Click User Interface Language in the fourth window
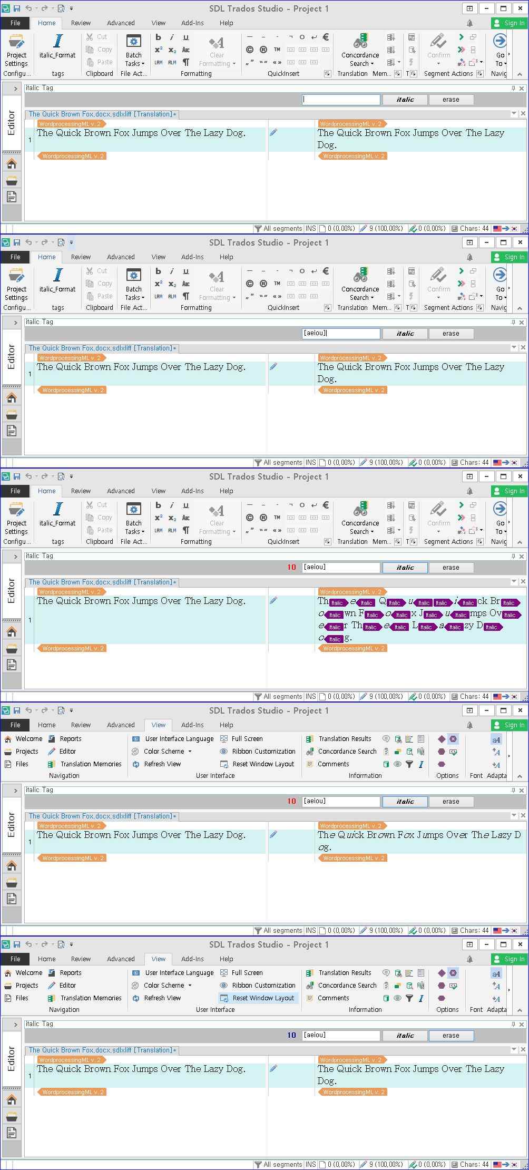Viewport: 529px width, 1170px height. 173,738
